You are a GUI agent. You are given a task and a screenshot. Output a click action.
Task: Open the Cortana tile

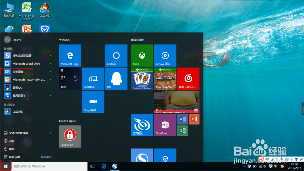point(116,56)
